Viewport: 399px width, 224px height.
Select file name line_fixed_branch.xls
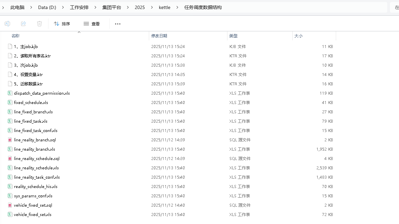tap(33, 112)
